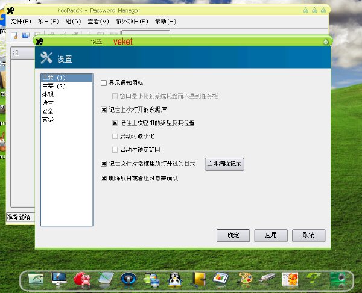
Task: Launch the chart documents dock icon
Action: click(220, 278)
